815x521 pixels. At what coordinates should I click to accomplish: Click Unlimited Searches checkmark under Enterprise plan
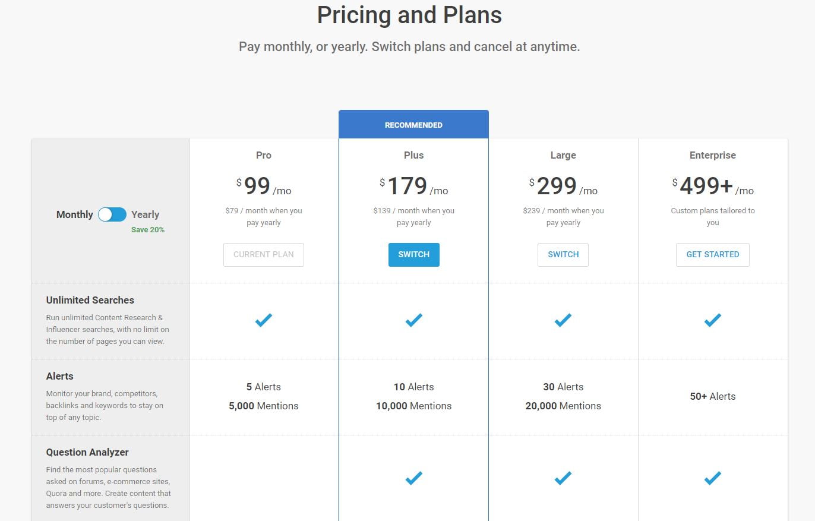(713, 320)
